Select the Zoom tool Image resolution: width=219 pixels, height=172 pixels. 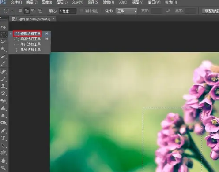pyautogui.click(x=3, y=168)
